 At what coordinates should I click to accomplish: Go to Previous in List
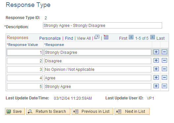(92, 112)
